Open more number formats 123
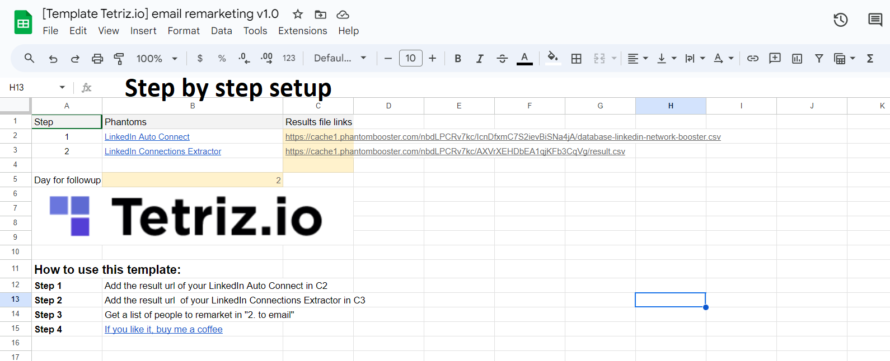The image size is (890, 361). click(x=289, y=58)
